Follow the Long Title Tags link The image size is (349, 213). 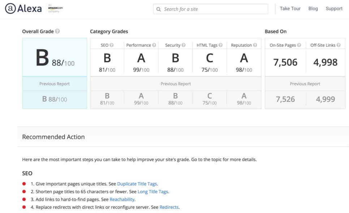[x=153, y=192]
